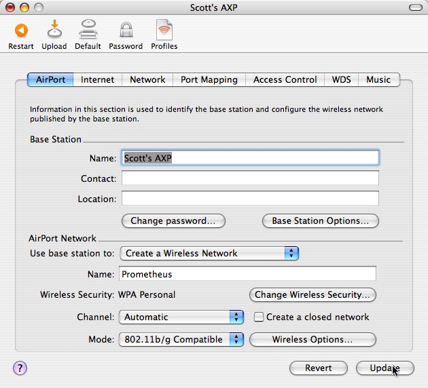Screen dimensions: 428x388
Task: Open the Use base station to dropdown
Action: click(x=209, y=254)
